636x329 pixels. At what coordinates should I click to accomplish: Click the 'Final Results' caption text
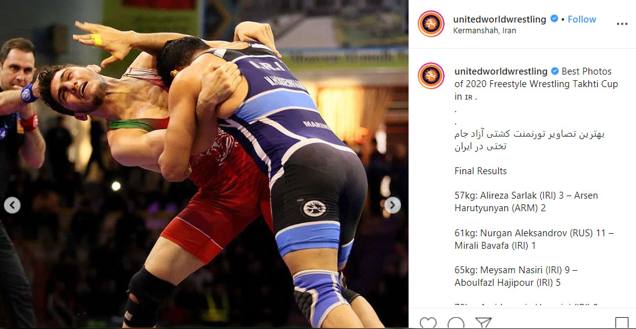(481, 171)
